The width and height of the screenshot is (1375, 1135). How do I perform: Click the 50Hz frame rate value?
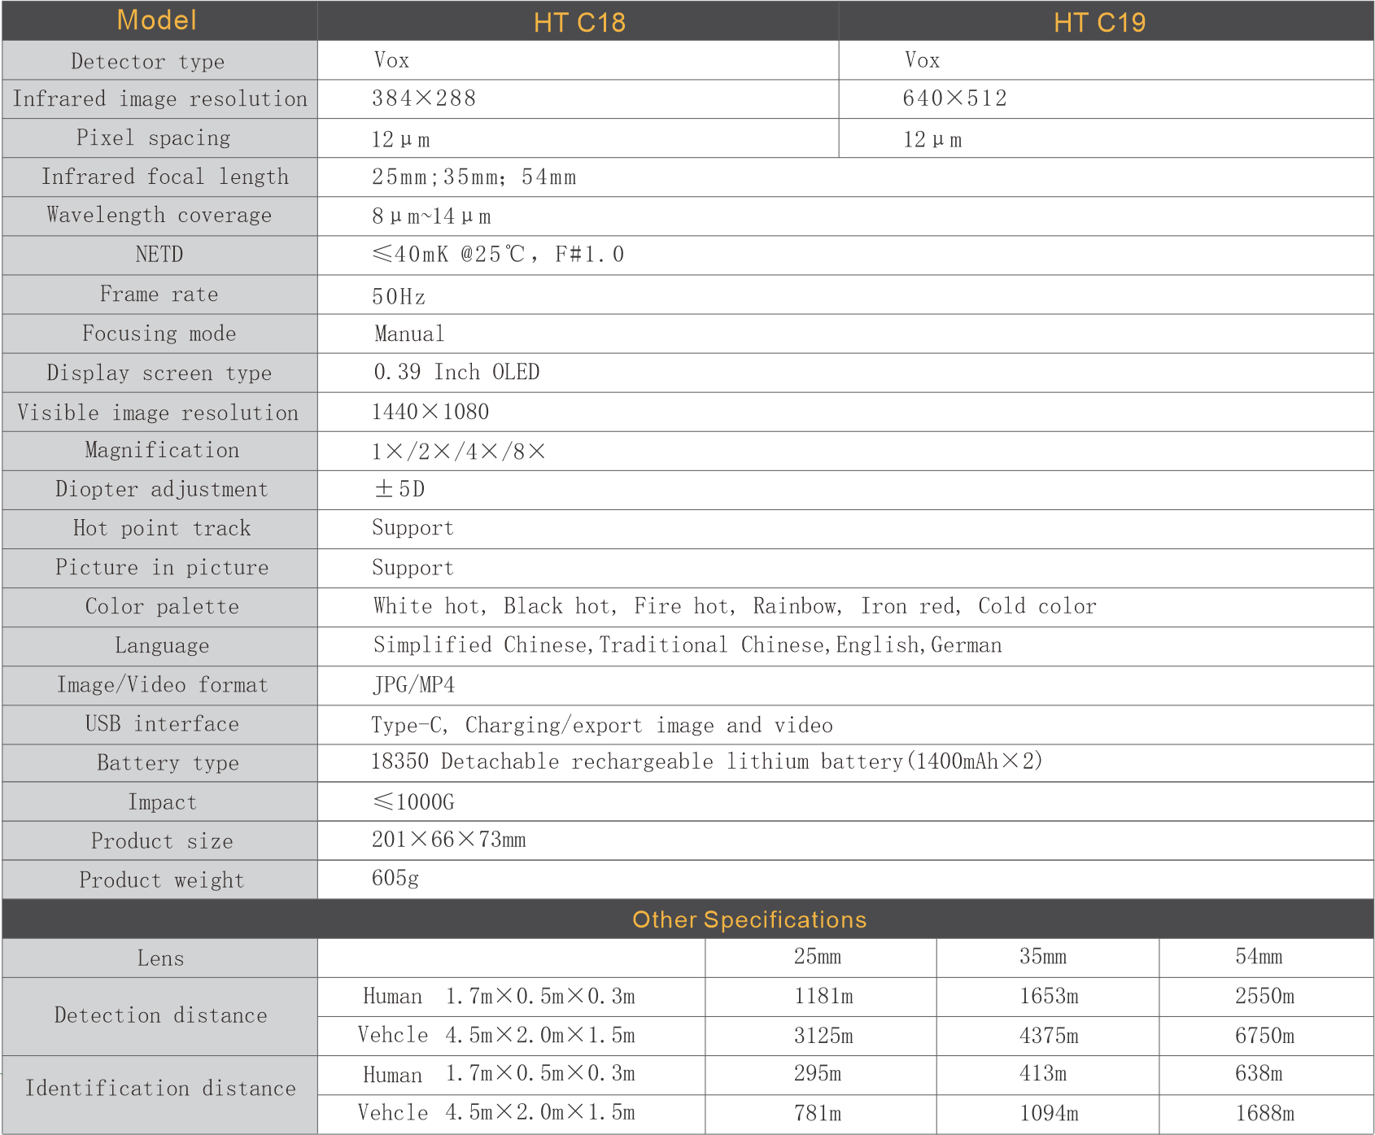click(398, 296)
